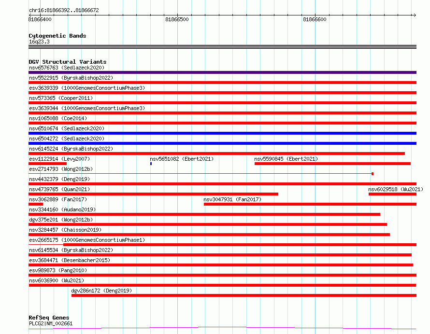Select nsv1065088 (Coe2014) variant label
430x334 pixels.
point(58,118)
